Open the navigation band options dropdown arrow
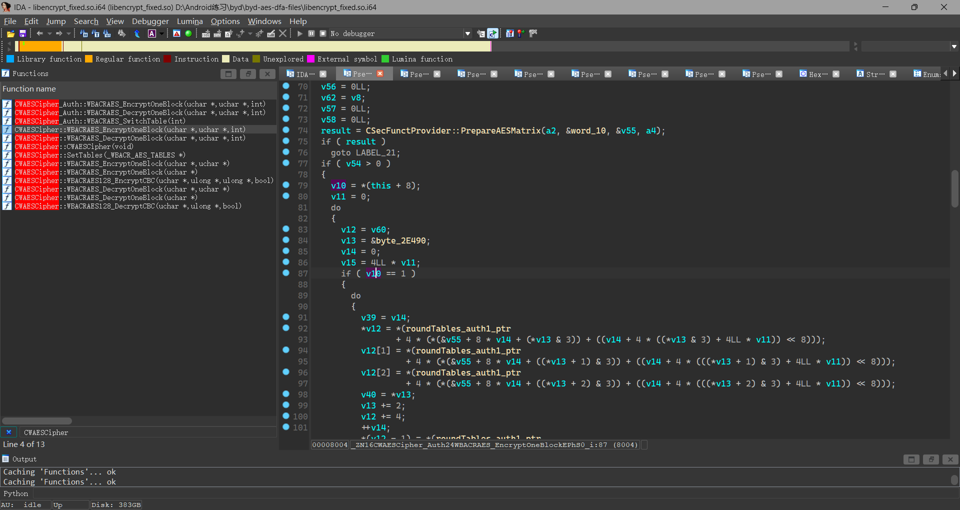The image size is (960, 510). pos(954,46)
